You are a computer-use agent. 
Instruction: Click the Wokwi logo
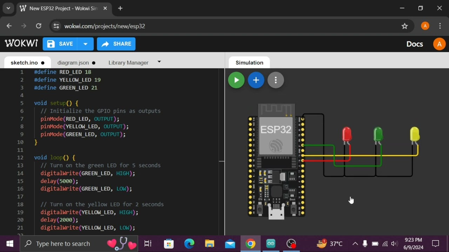(x=21, y=43)
